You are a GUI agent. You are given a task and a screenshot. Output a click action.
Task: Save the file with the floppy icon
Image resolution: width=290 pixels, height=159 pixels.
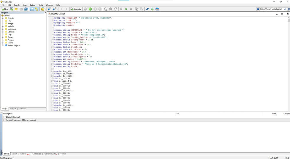coord(21,9)
